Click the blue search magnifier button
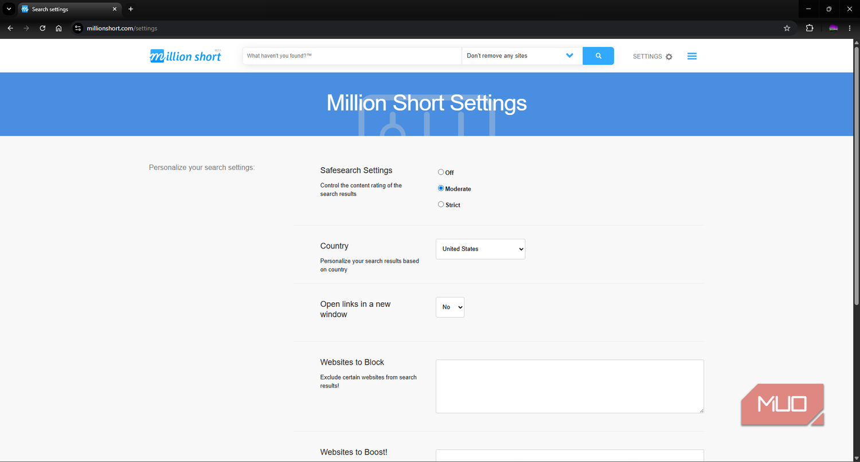This screenshot has width=860, height=462. [x=598, y=56]
